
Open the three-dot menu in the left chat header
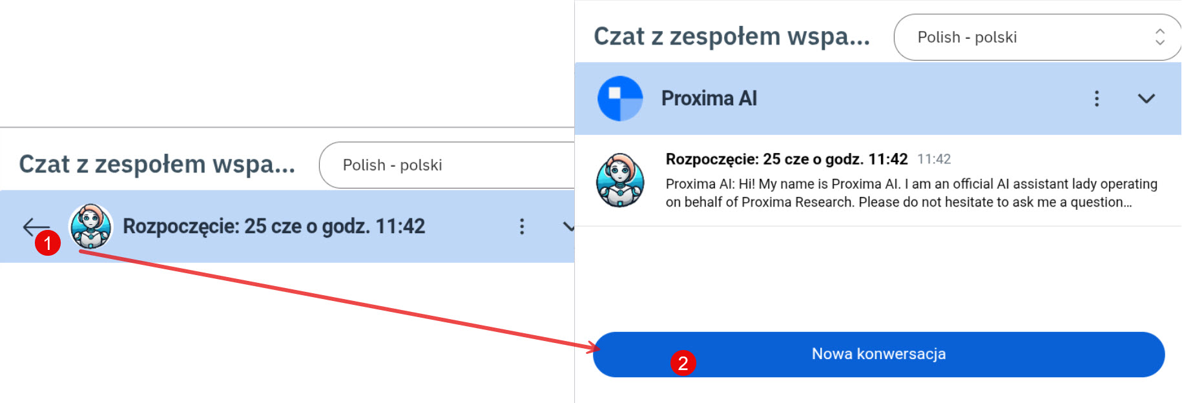(522, 226)
